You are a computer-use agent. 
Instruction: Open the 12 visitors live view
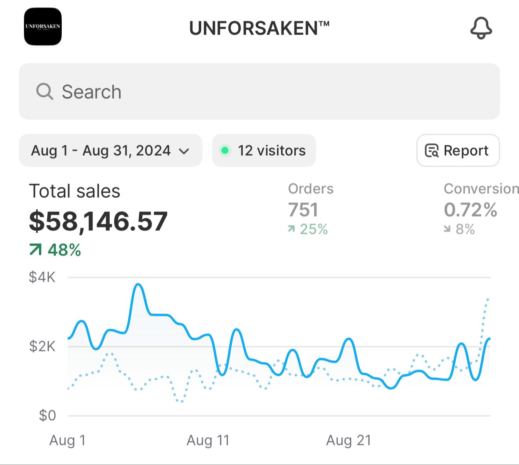click(264, 151)
